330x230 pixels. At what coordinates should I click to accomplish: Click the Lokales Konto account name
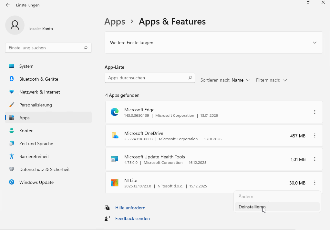click(x=41, y=29)
